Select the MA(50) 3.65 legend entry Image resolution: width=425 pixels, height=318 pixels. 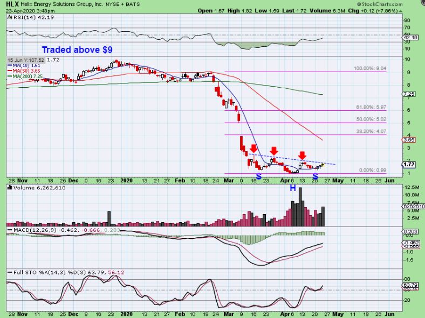[x=24, y=71]
